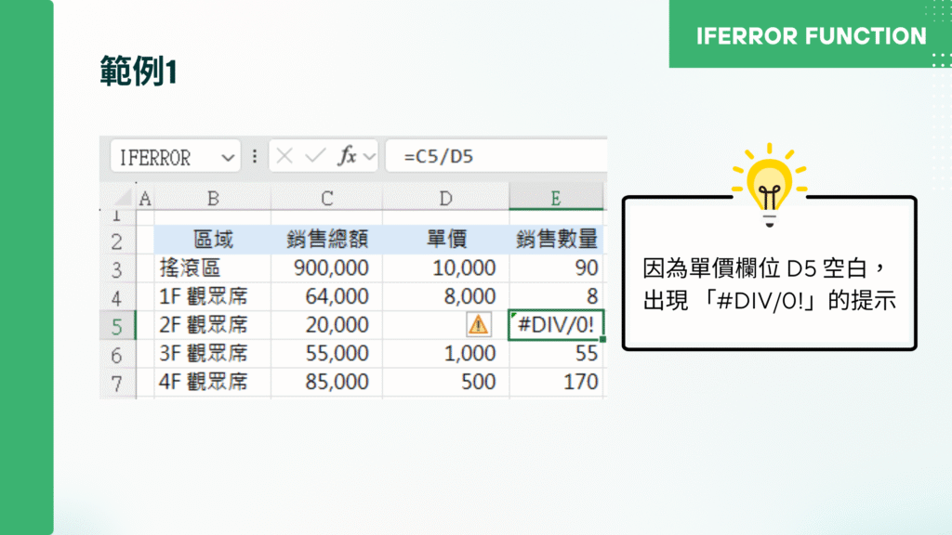Viewport: 952px width, 535px height.
Task: Select row 5 header
Action: click(x=118, y=326)
